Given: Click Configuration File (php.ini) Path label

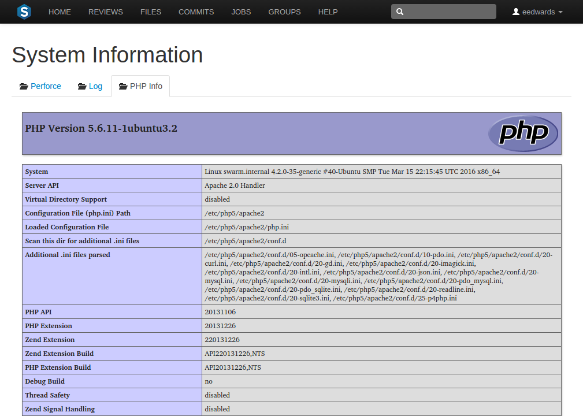Looking at the screenshot, I should 77,213.
